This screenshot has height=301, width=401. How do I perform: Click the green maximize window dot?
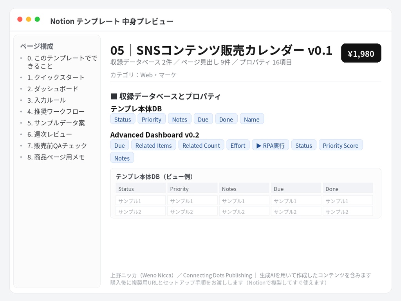click(37, 19)
